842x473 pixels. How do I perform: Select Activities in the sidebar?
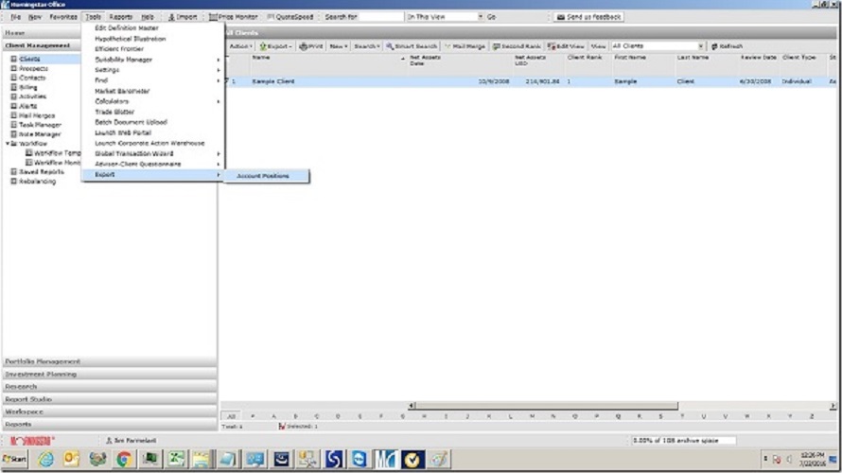(x=32, y=96)
